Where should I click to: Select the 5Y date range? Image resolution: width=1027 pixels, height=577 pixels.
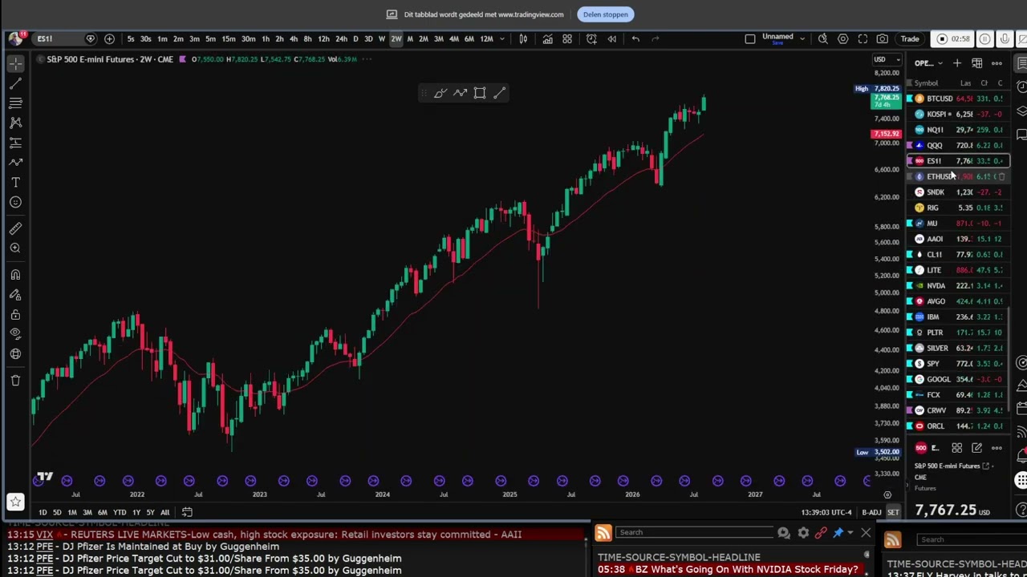(x=150, y=512)
